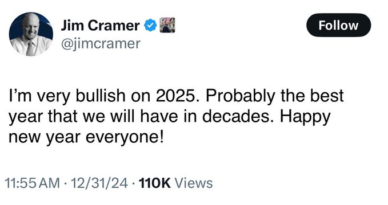Click the blue verified checkmark badge

[x=150, y=26]
